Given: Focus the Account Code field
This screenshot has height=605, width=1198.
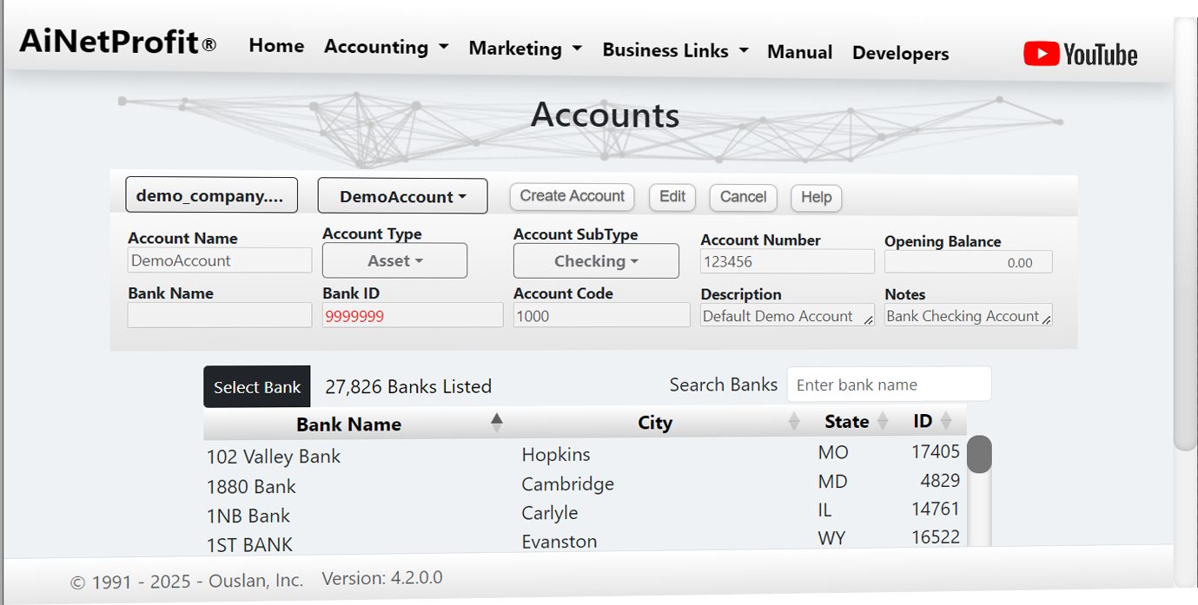Looking at the screenshot, I should point(602,315).
